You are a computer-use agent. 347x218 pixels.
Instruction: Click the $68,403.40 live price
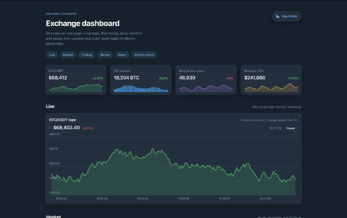tap(67, 128)
